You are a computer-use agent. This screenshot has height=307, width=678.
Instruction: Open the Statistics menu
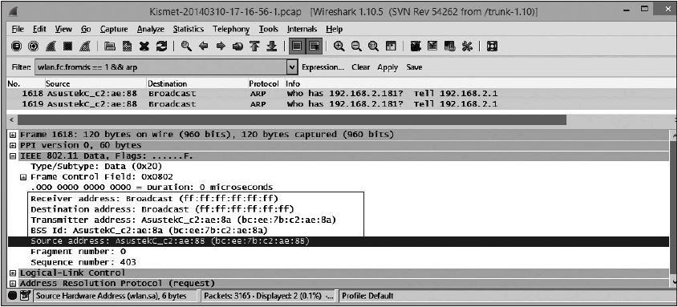tap(188, 30)
